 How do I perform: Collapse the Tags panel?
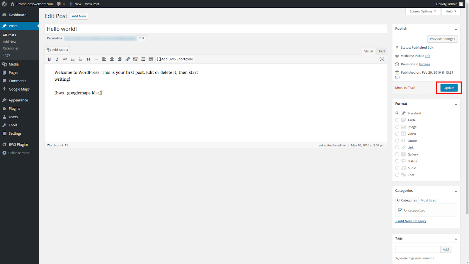click(456, 238)
